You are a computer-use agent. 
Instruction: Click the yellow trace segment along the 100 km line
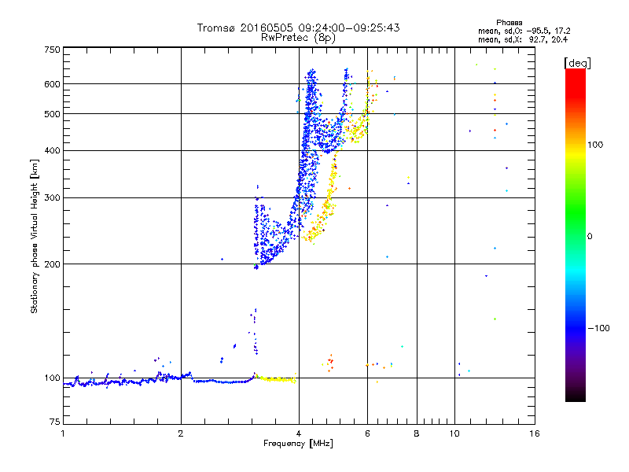(x=277, y=379)
